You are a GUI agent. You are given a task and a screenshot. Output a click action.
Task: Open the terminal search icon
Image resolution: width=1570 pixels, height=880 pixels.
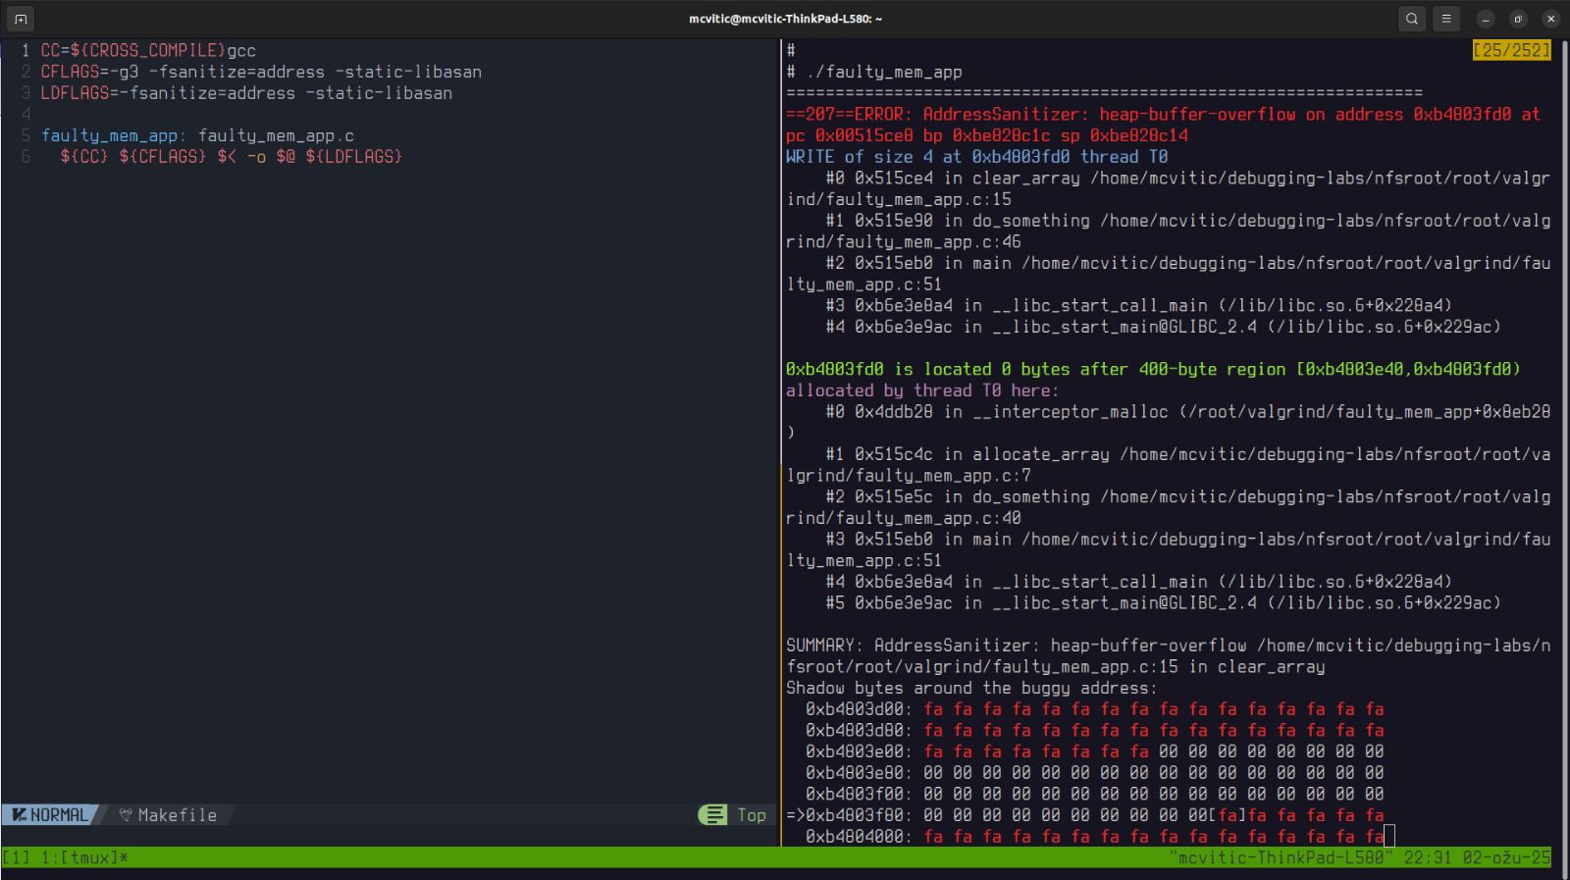(x=1411, y=19)
